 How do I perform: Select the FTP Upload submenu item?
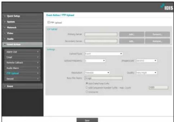coord(22,73)
